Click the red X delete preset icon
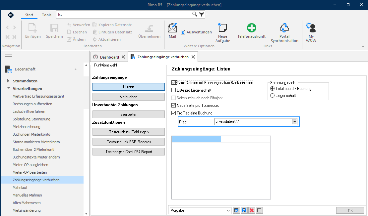 tap(252, 210)
